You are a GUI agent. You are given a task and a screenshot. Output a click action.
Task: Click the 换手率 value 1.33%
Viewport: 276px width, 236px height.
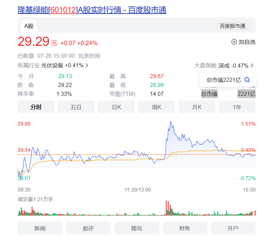(x=64, y=94)
